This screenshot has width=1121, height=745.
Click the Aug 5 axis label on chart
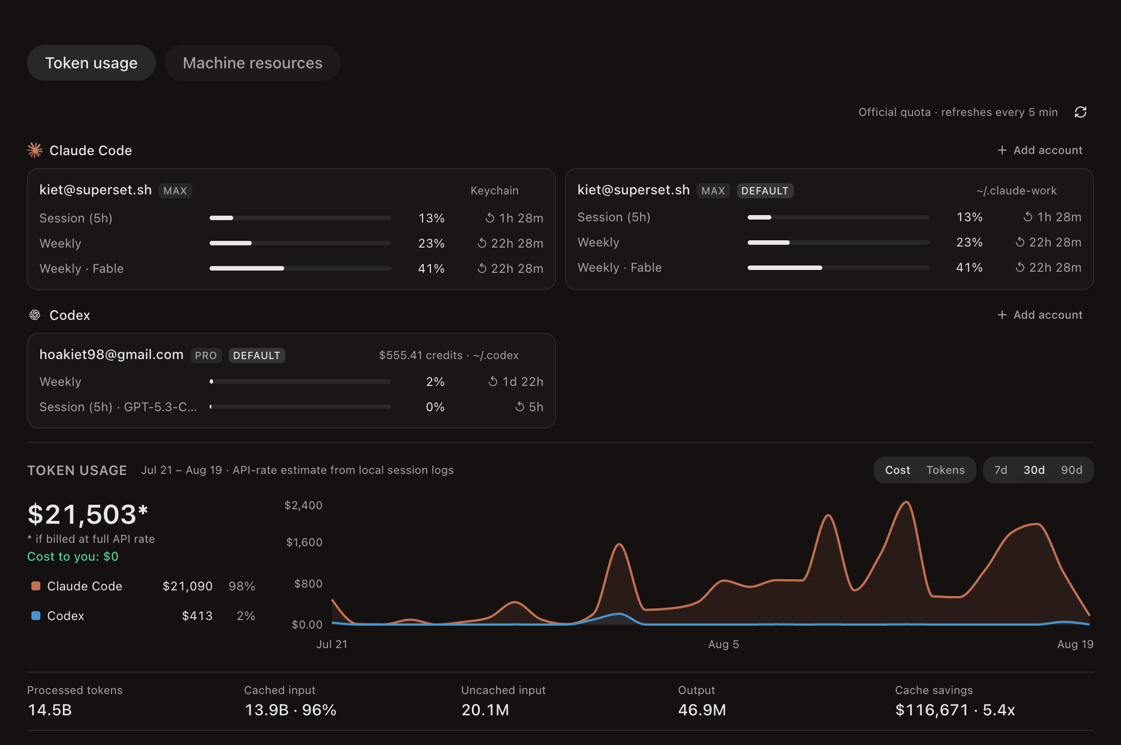point(724,644)
